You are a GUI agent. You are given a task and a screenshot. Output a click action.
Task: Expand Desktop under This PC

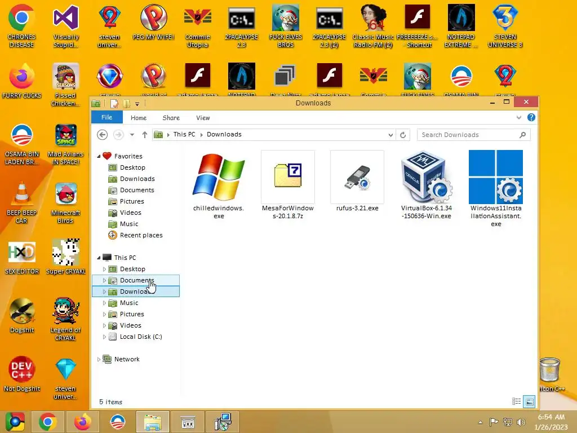click(x=104, y=269)
